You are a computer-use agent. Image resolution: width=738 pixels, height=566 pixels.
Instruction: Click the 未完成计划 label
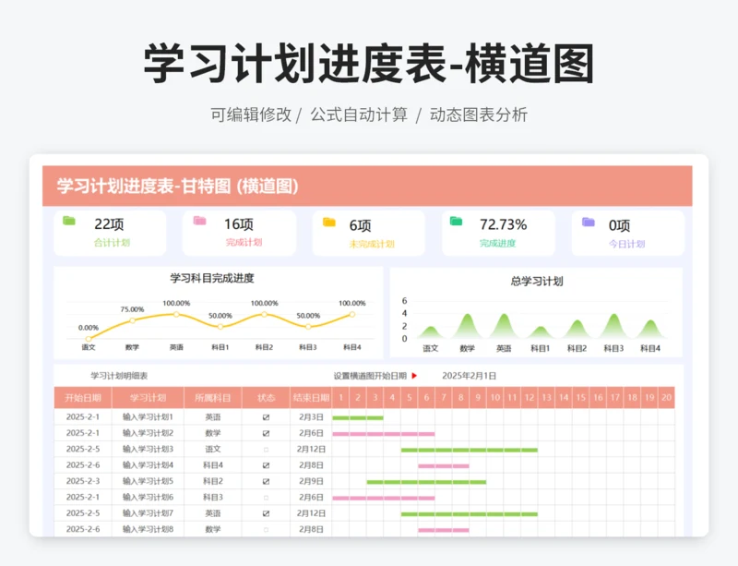tap(372, 244)
